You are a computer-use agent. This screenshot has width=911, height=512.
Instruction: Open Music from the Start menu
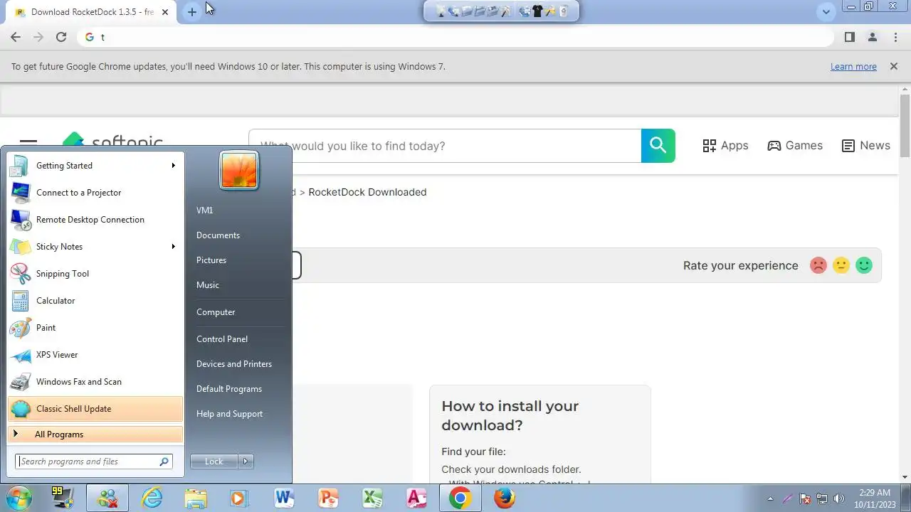tap(208, 285)
